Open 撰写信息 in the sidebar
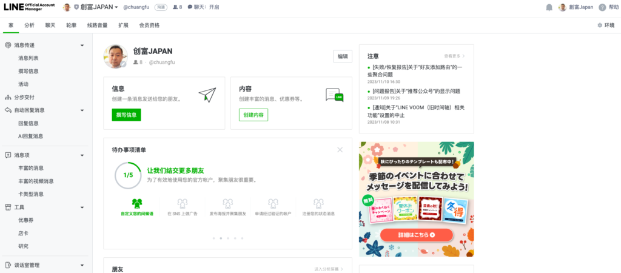Screen dimensions: 621x273 29,72
